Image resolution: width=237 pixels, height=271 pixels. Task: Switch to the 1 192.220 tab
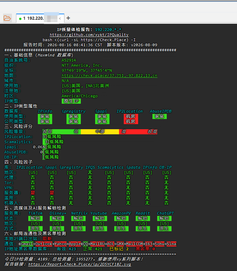point(40,18)
